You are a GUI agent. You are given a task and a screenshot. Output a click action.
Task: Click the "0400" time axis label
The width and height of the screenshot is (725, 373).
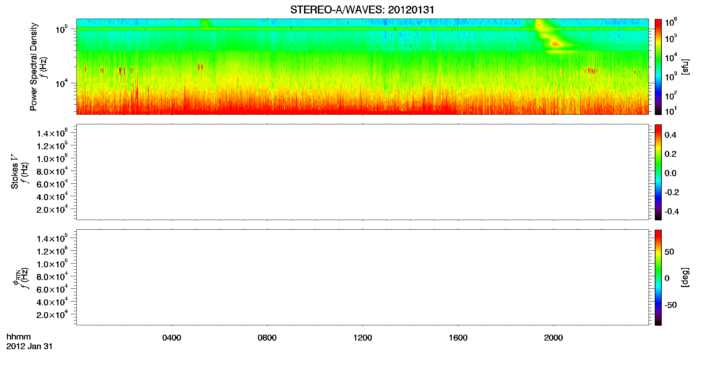(172, 338)
